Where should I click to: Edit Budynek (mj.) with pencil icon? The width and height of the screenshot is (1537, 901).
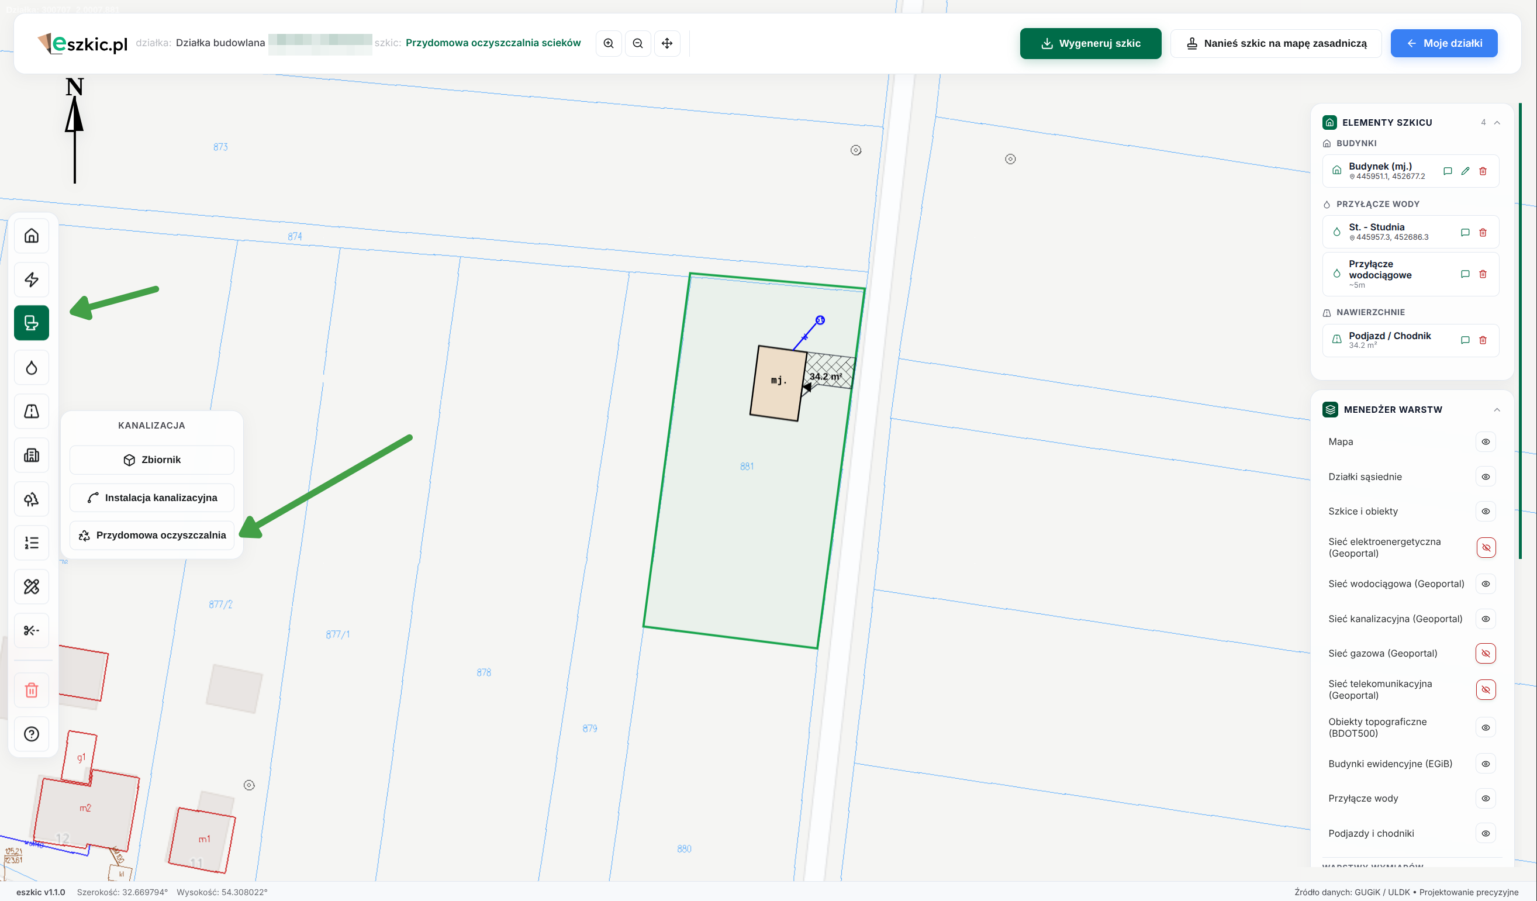click(1465, 171)
